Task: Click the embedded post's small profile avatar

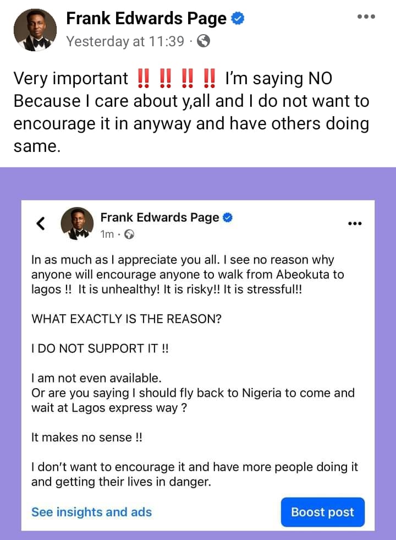Action: [x=76, y=224]
